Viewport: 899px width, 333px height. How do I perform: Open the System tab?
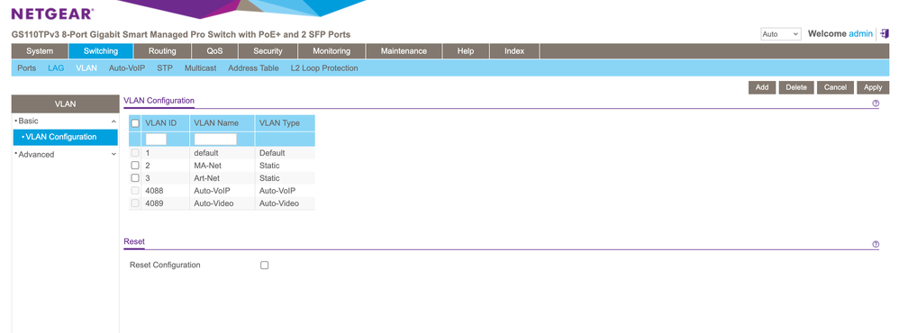point(40,51)
